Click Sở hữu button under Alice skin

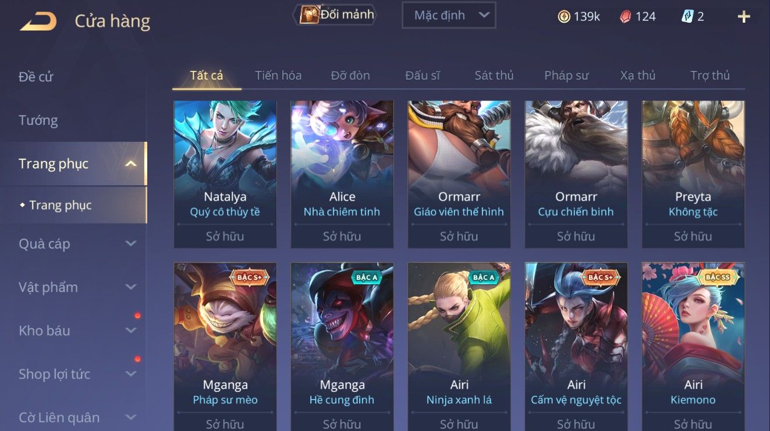pyautogui.click(x=342, y=236)
